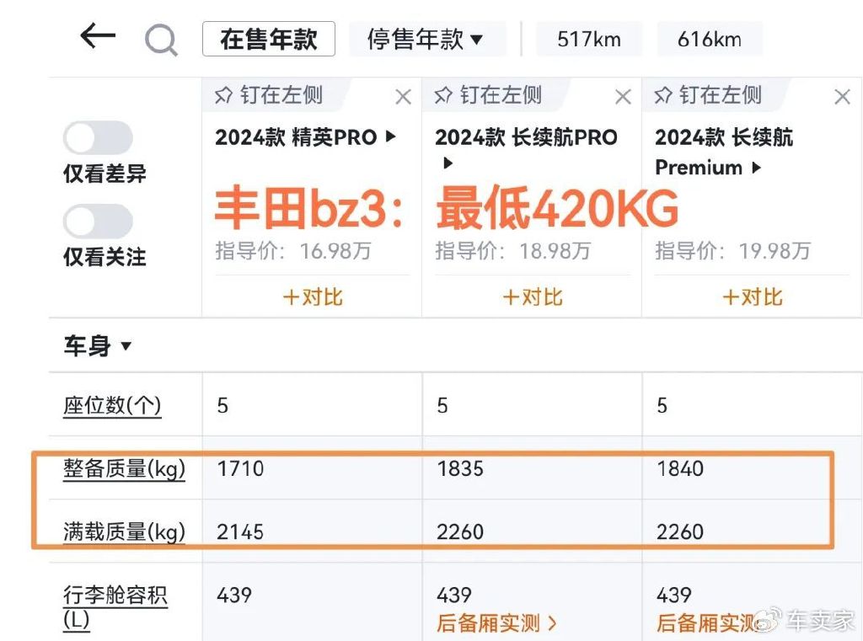Click the search magnifier icon
863x641 pixels.
pos(160,40)
